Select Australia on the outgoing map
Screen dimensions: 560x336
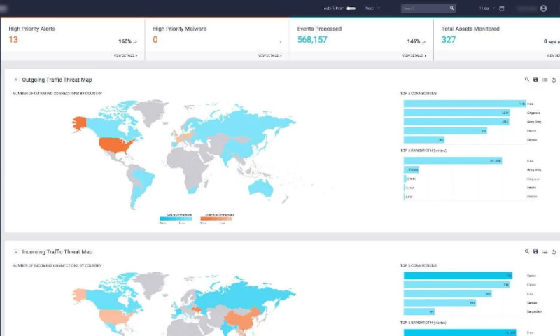pos(261,188)
